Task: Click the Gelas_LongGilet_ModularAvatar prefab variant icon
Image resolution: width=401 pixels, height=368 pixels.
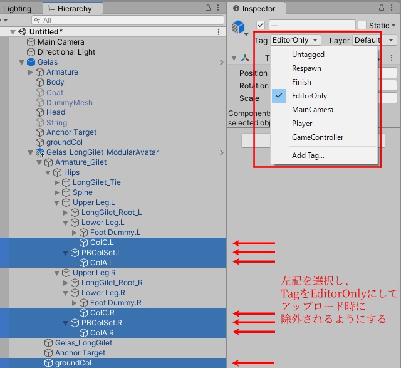Action: [x=39, y=152]
